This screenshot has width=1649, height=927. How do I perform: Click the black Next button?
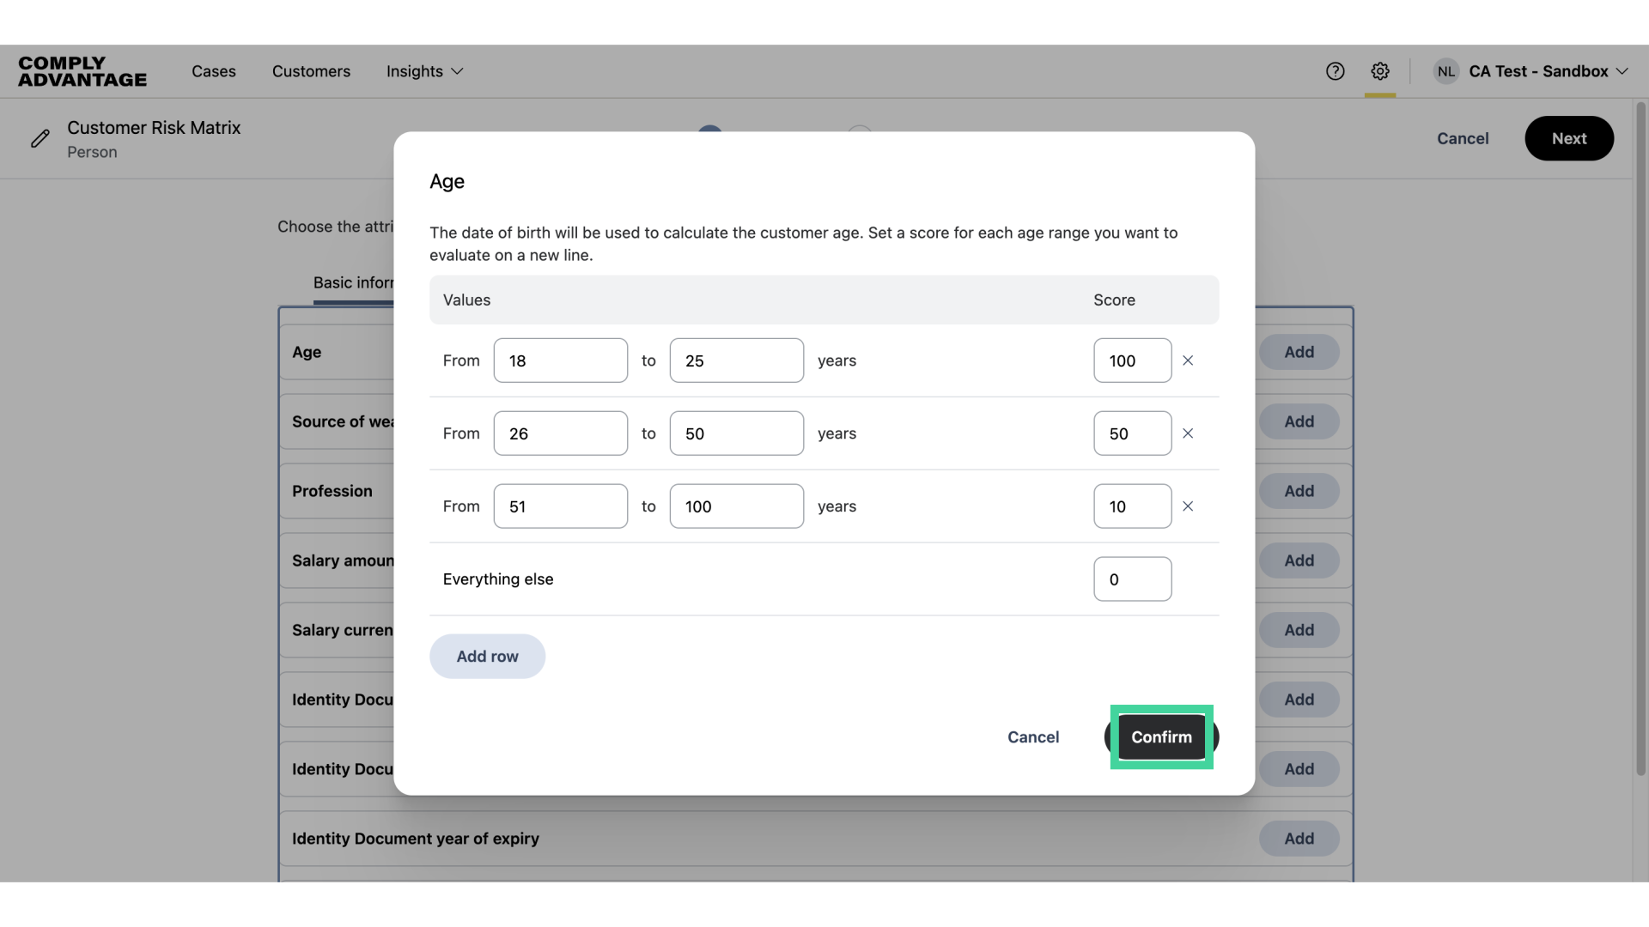point(1568,138)
